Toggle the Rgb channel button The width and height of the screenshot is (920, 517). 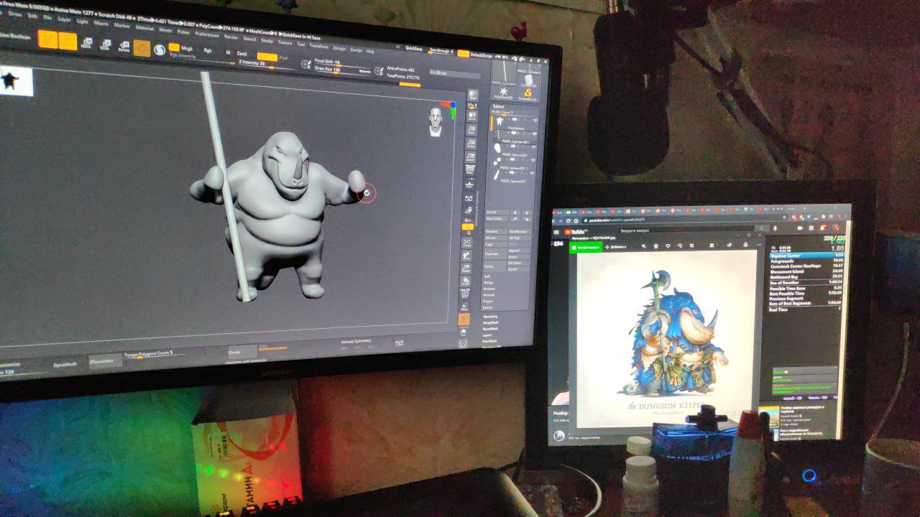[208, 50]
